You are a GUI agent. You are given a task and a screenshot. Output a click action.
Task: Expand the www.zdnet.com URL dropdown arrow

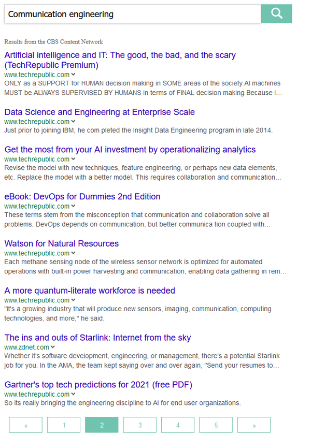click(x=53, y=347)
